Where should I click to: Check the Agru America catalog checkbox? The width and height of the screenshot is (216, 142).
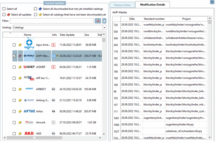pyautogui.click(x=14, y=45)
